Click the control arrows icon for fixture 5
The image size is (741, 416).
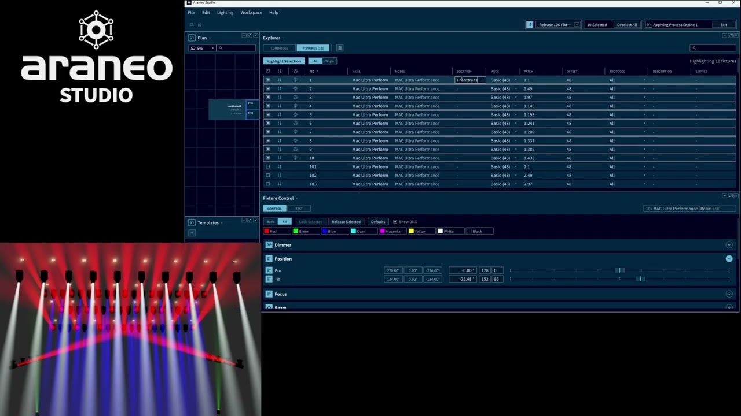pos(279,115)
